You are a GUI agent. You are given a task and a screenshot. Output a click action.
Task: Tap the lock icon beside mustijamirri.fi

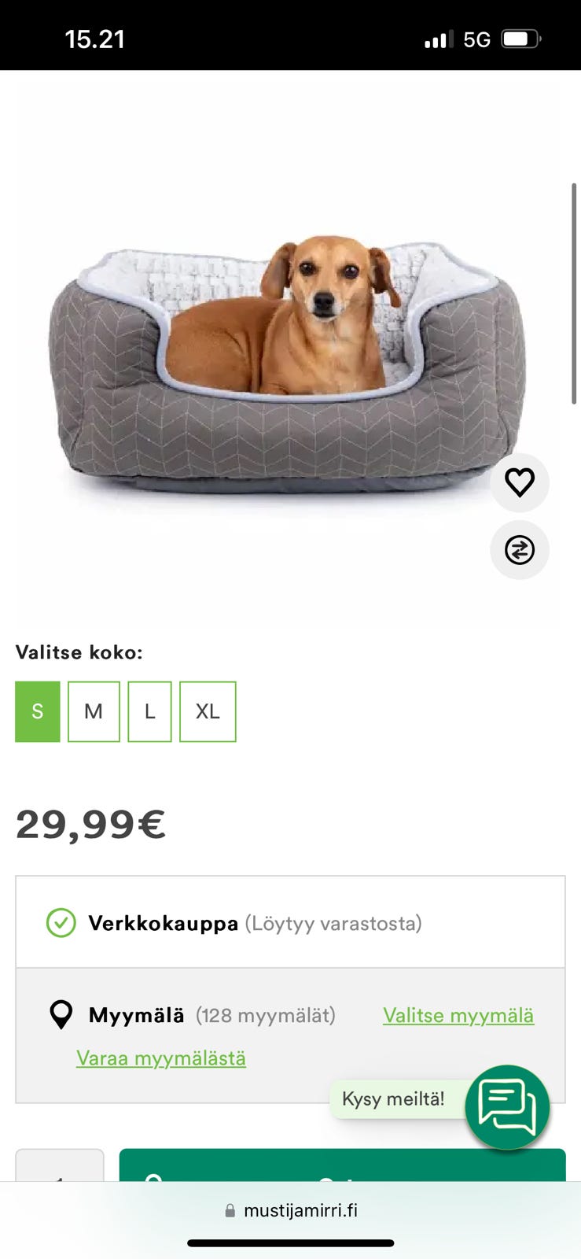[230, 1210]
